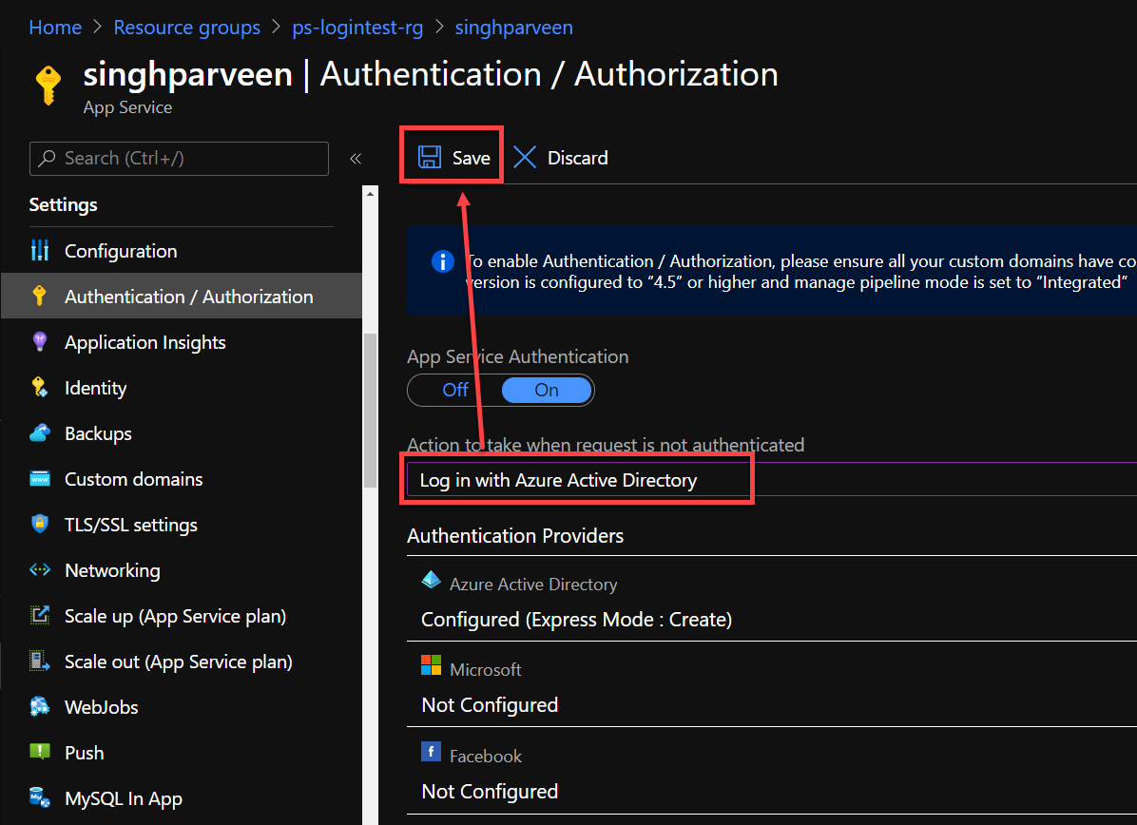1137x825 pixels.
Task: Open Custom domains settings
Action: (133, 479)
